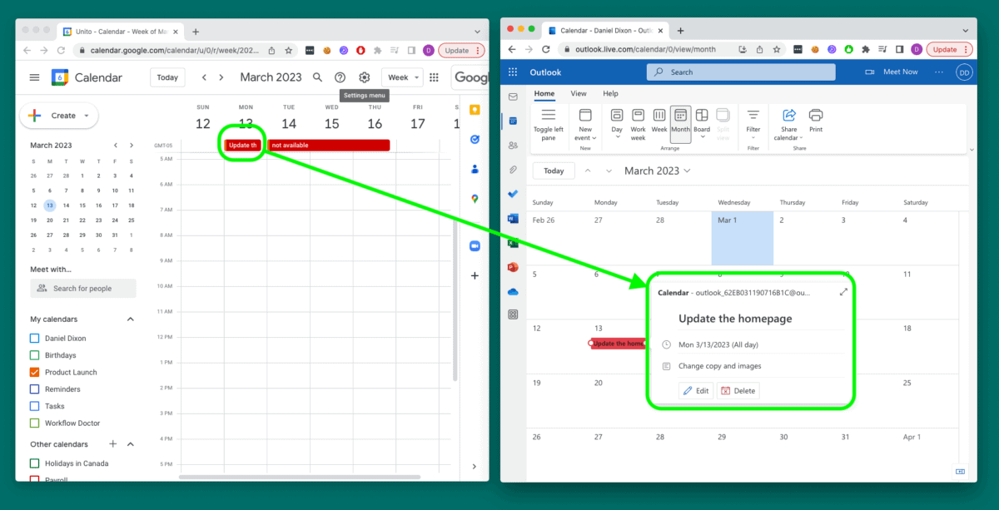This screenshot has height=510, width=999.
Task: Open Google Calendar's Settings menu gear
Action: [364, 77]
